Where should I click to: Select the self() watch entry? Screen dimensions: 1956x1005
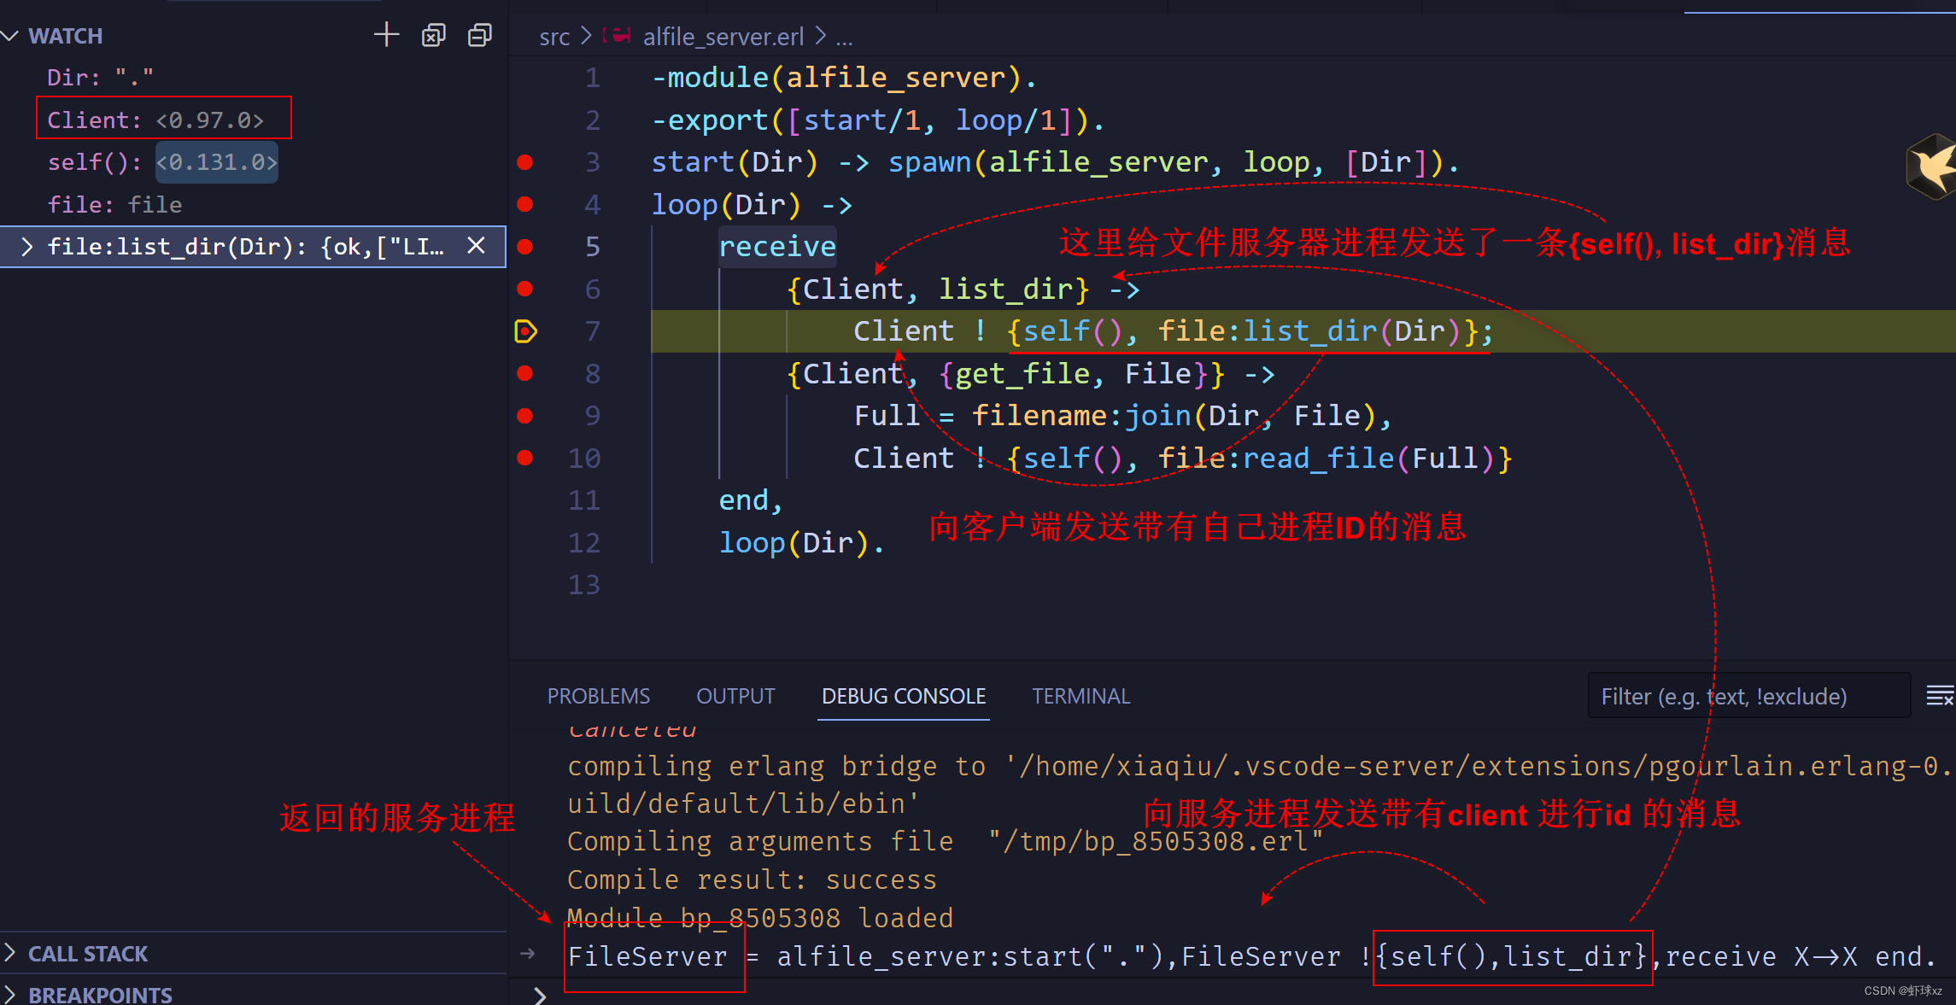point(253,162)
